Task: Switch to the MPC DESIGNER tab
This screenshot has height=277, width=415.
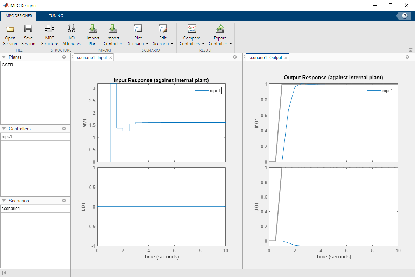Action: pos(19,16)
